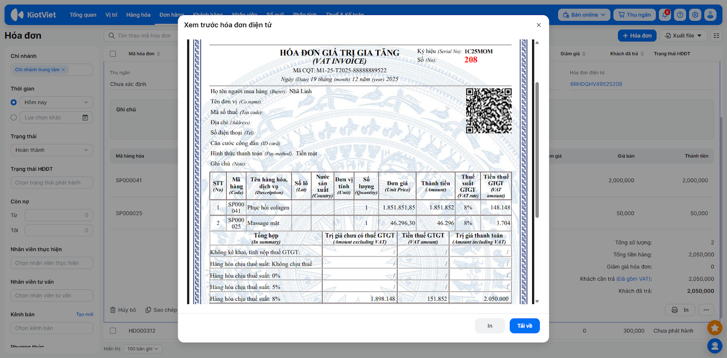The width and height of the screenshot is (727, 358).
Task: Click the orange star floating icon
Action: point(715,327)
